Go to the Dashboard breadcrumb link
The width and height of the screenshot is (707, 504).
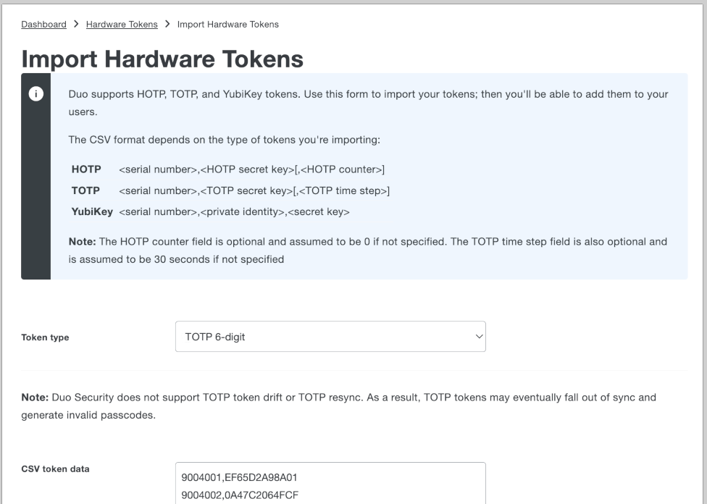pyautogui.click(x=43, y=25)
